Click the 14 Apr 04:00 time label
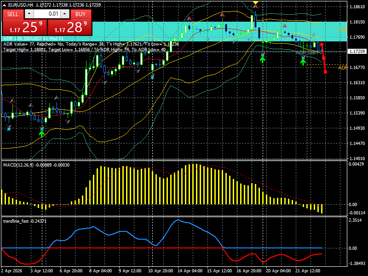 click(x=190, y=270)
